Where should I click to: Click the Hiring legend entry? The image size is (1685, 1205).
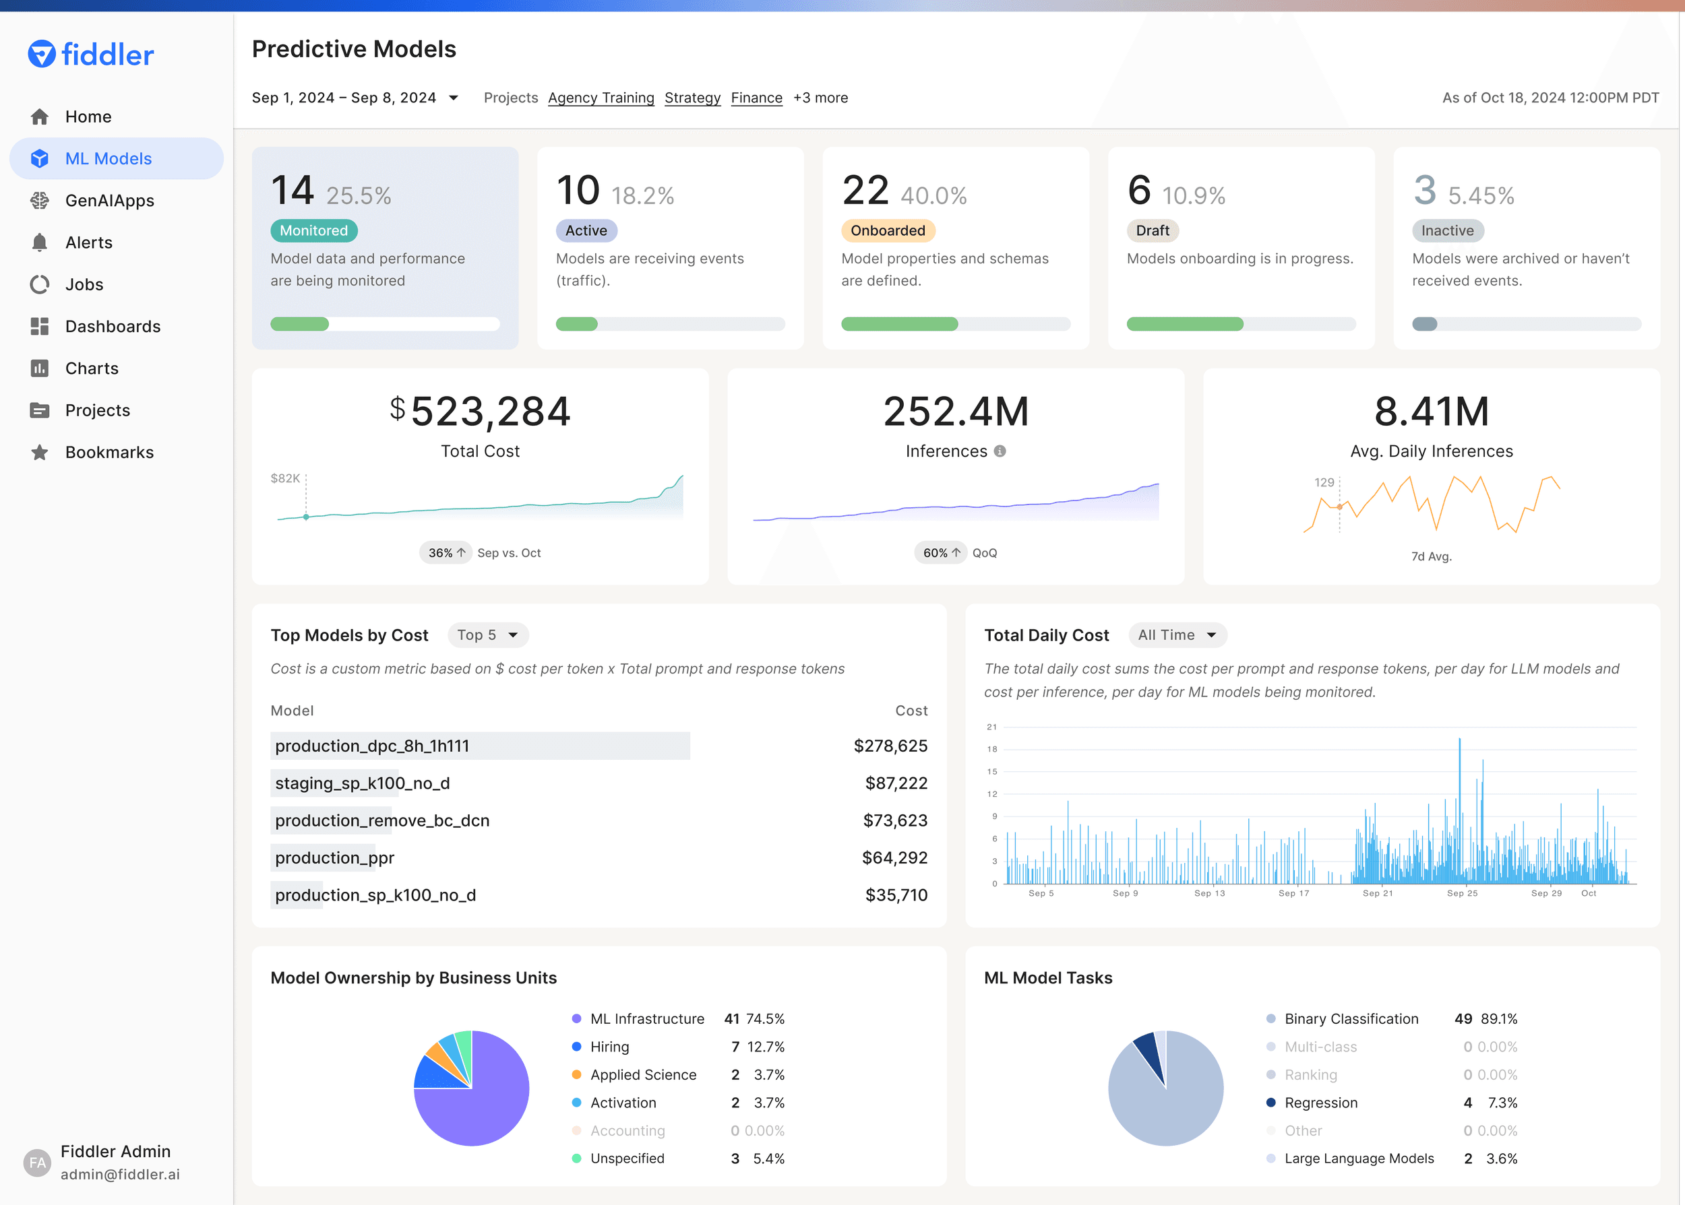[679, 1047]
